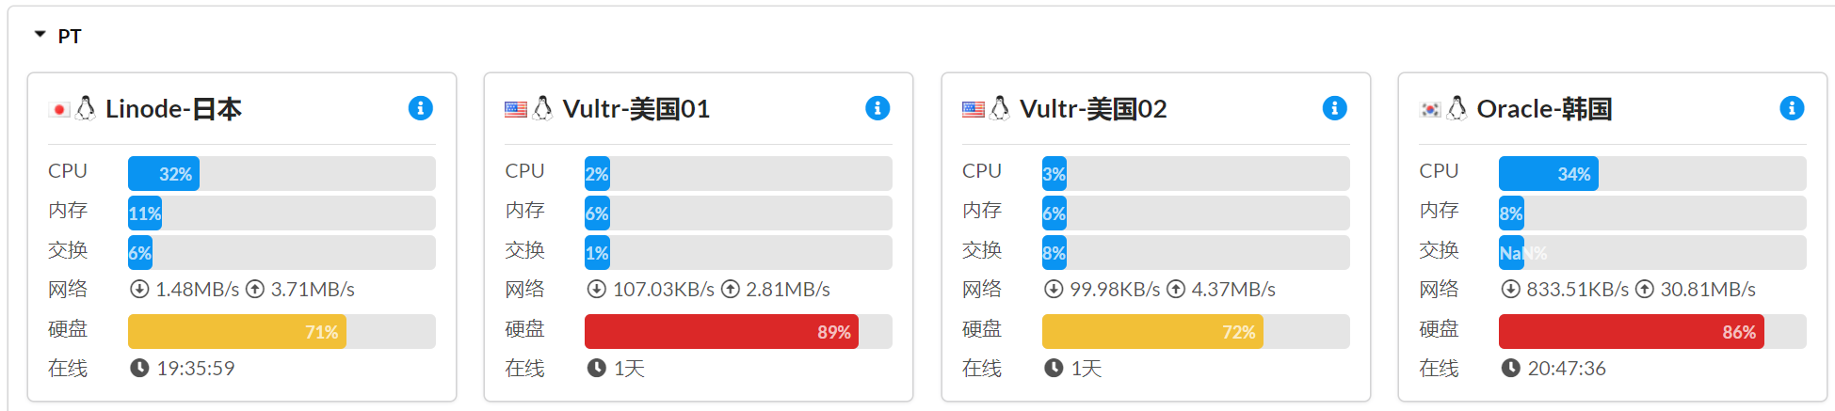Image resolution: width=1835 pixels, height=411 pixels.
Task: Open info for Vultr-美国02 server
Action: (1334, 108)
